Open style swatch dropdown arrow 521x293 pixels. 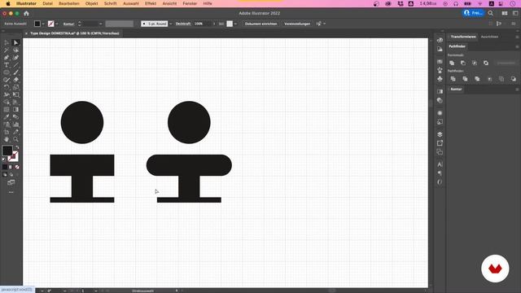(x=235, y=24)
